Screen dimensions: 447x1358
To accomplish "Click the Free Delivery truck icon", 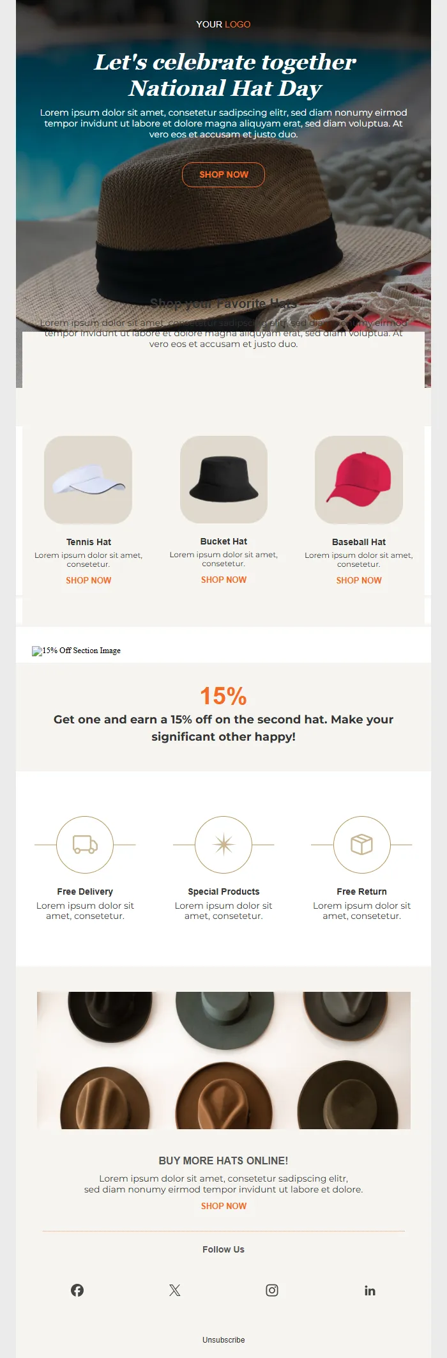I will (x=85, y=844).
